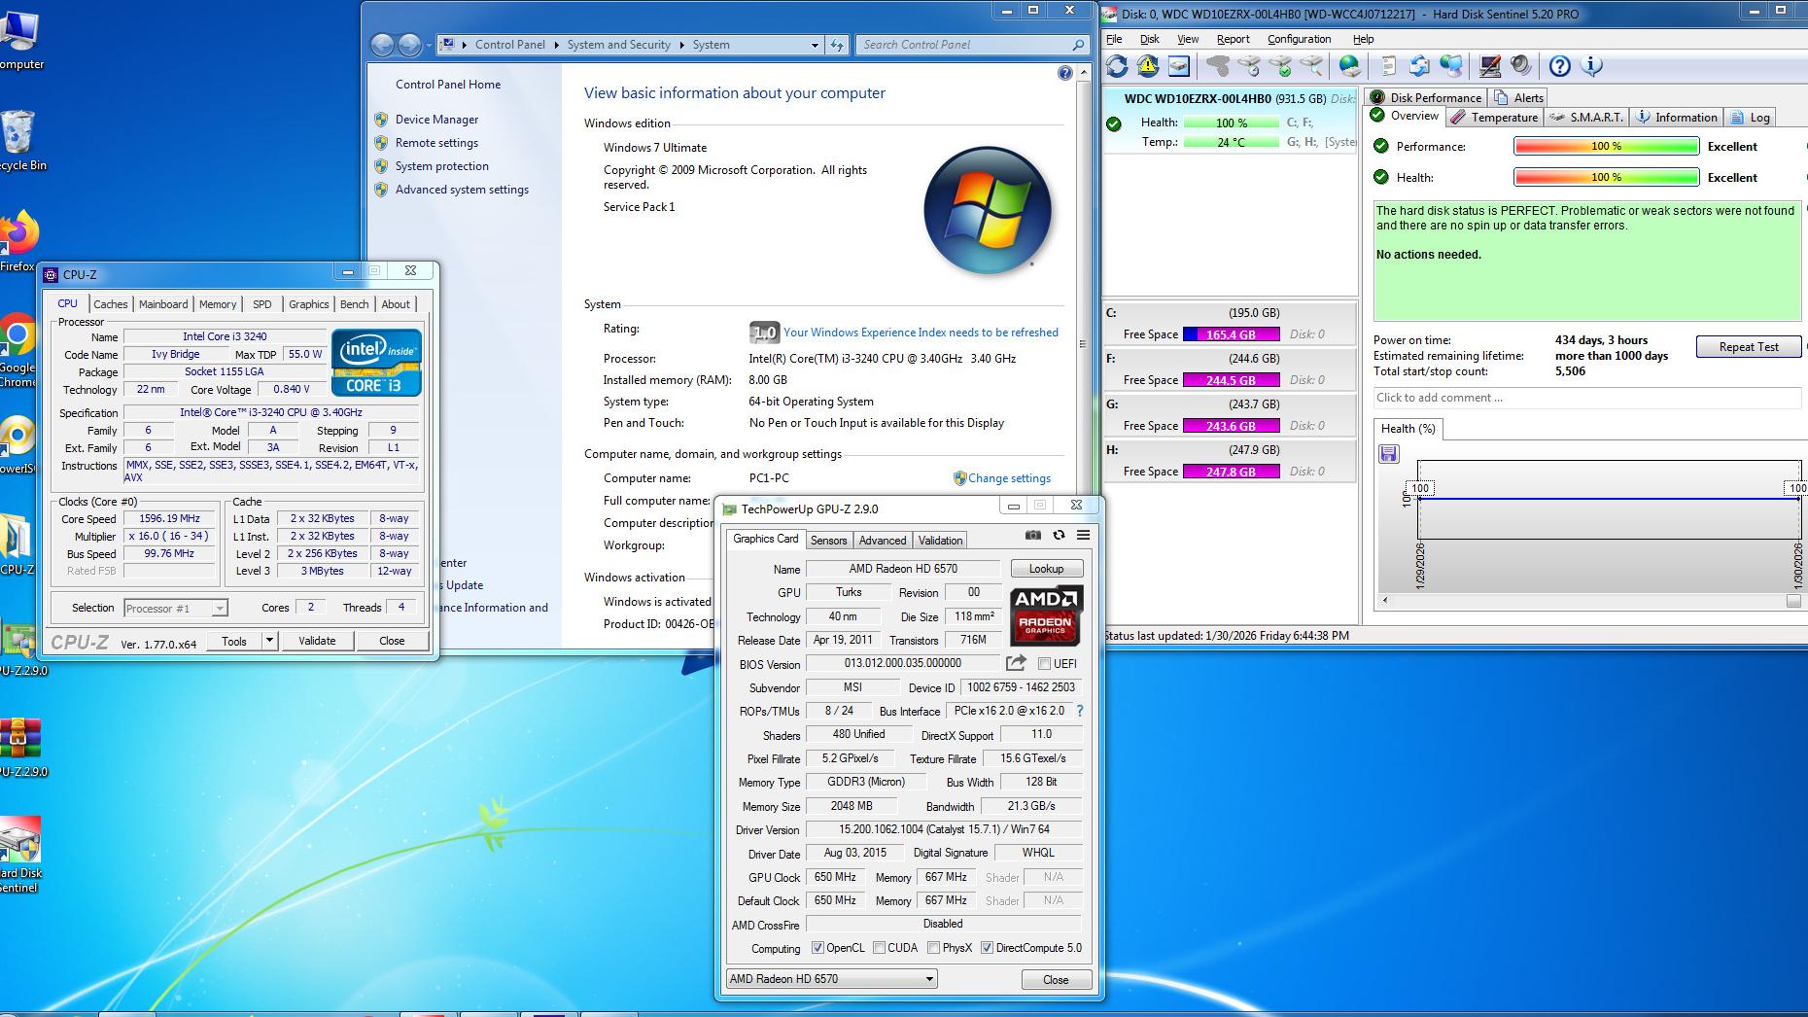
Task: Click the speaker sound icon in the Hard Disk Sentinel toolbar
Action: coord(1521,66)
